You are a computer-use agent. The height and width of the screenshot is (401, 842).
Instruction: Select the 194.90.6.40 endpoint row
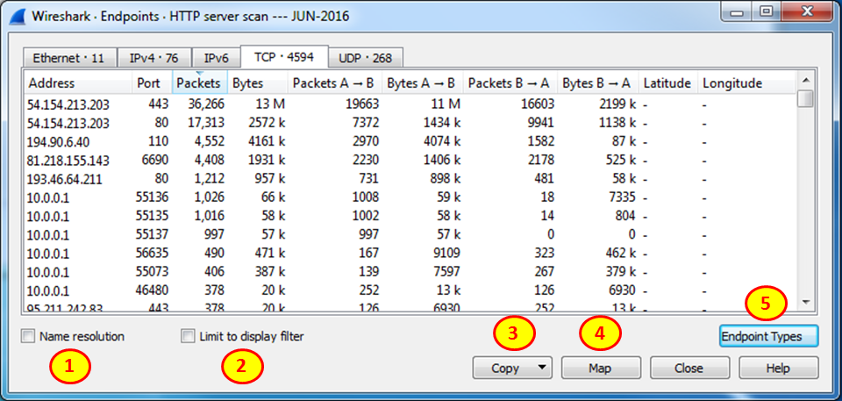pyautogui.click(x=410, y=142)
